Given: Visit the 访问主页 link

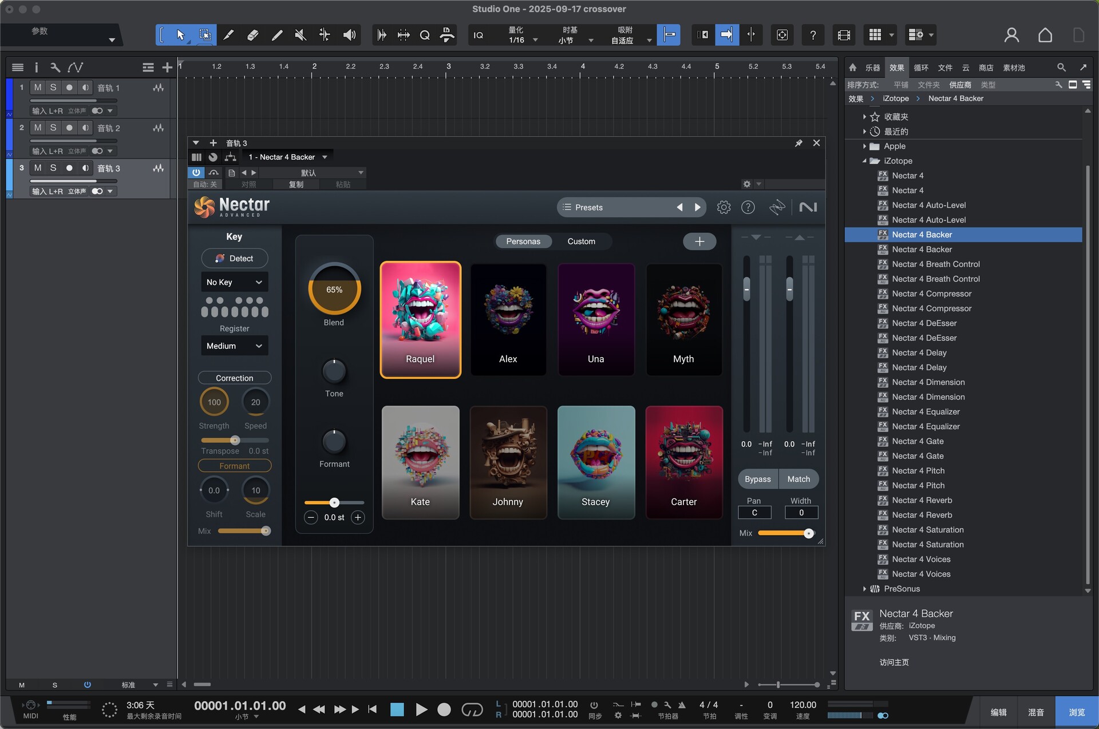Looking at the screenshot, I should click(x=894, y=662).
